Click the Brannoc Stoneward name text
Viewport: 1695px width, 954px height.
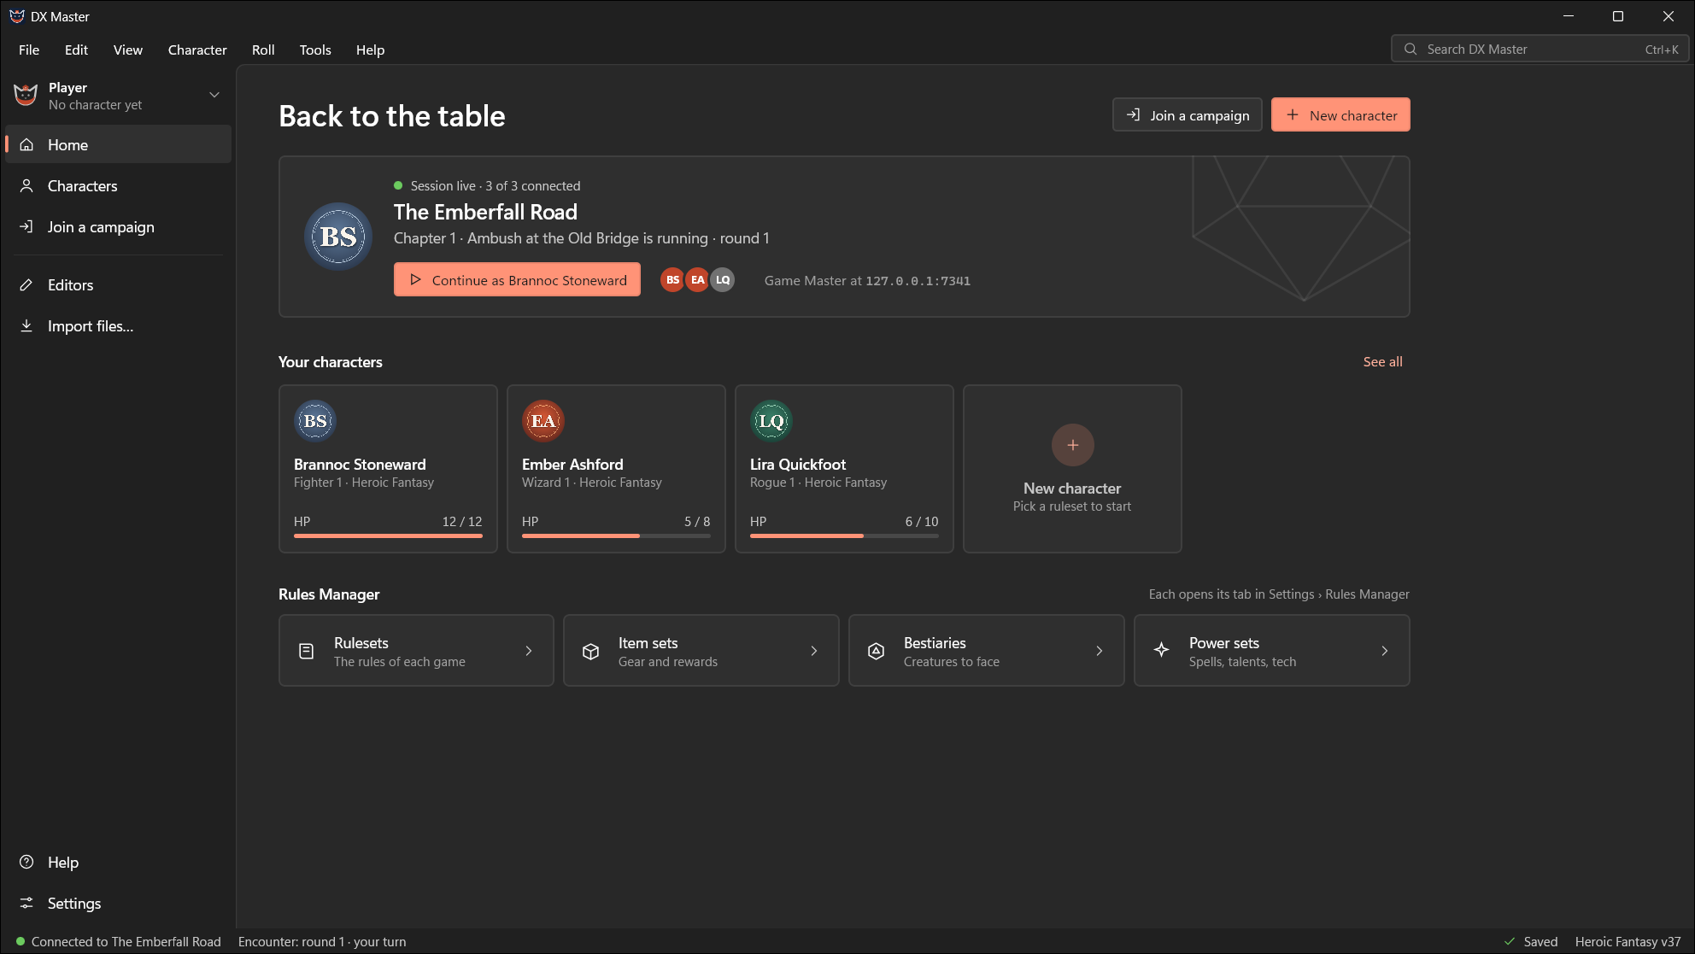360,464
